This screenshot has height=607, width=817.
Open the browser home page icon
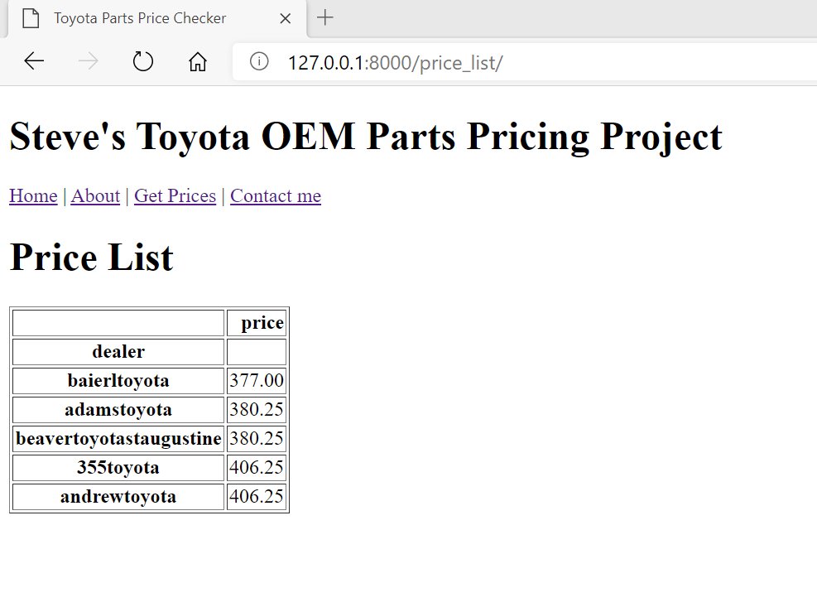(x=198, y=61)
